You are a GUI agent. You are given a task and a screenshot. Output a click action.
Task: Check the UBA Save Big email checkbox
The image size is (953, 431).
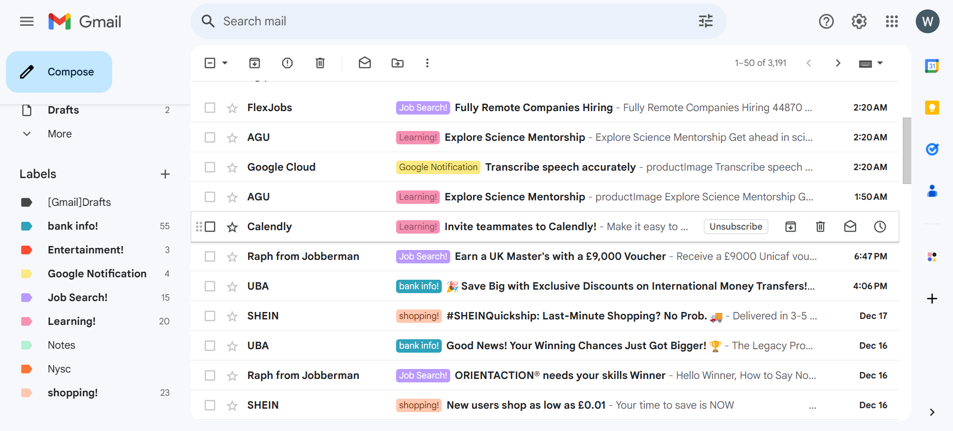pos(210,286)
